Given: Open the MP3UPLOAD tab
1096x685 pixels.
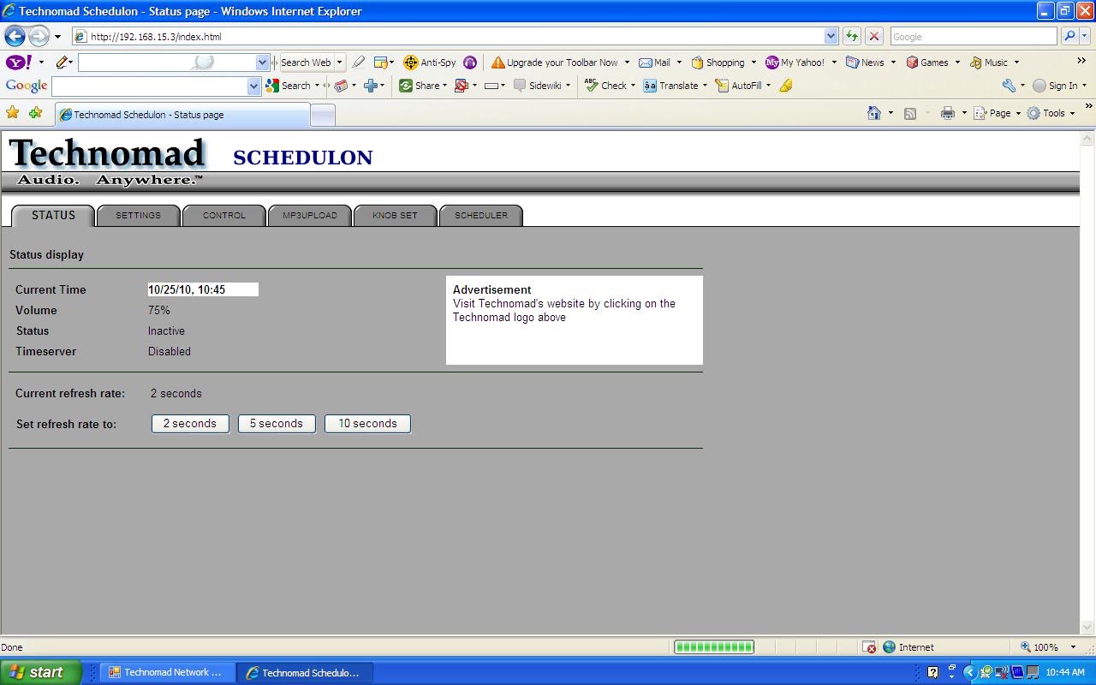Looking at the screenshot, I should click(x=310, y=216).
